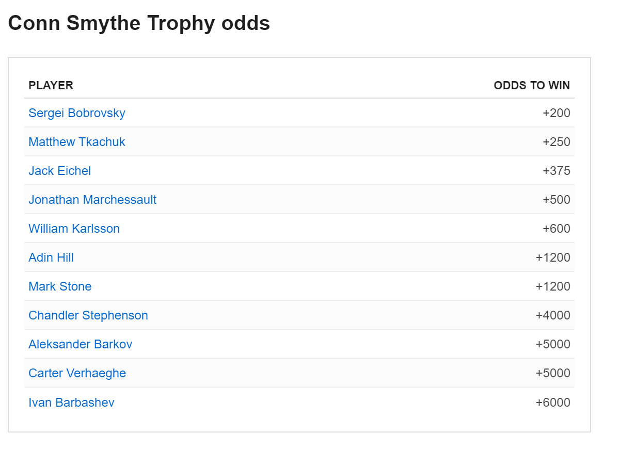Select the Jonathan Marchessault link
This screenshot has width=619, height=449.
point(92,200)
